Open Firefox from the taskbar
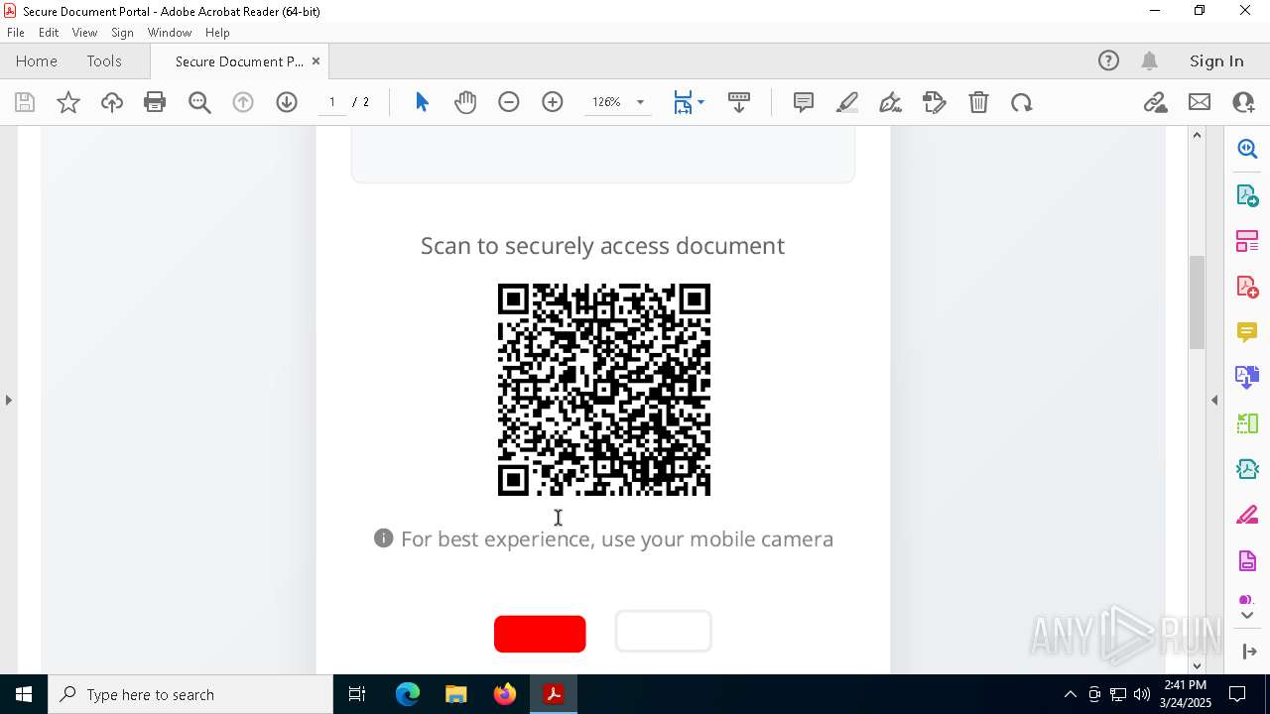The image size is (1270, 714). coord(505,694)
